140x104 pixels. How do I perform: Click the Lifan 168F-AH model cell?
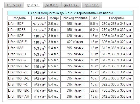click(19, 97)
